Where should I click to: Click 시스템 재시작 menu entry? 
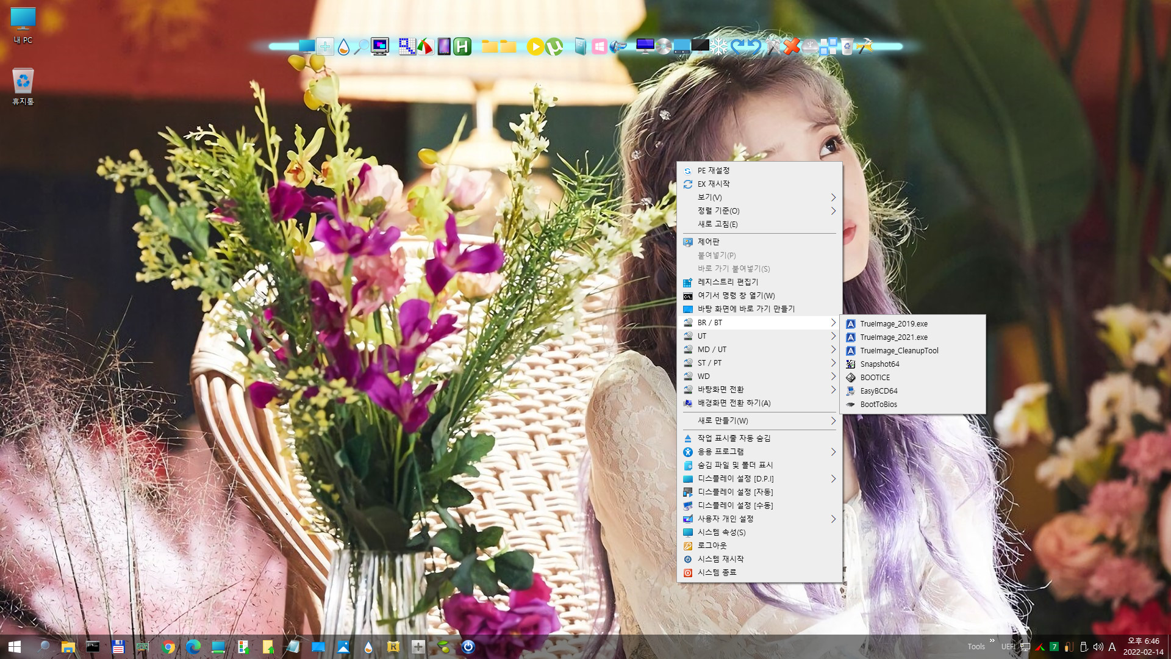point(759,559)
